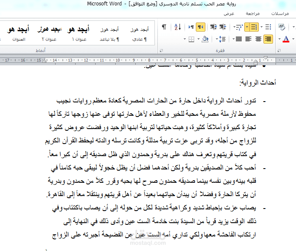
Task: Go to the عرض tab
Action: pos(229,14)
